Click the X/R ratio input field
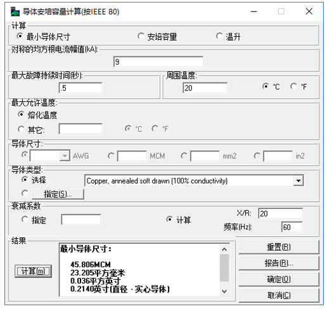This screenshot has height=309, width=332. click(x=280, y=213)
